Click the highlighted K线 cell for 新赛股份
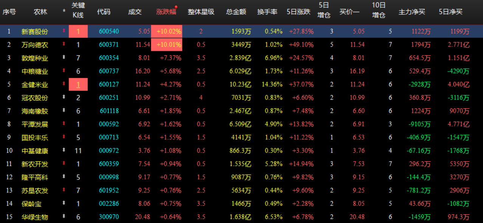This screenshot has height=223, width=483. coord(78,31)
